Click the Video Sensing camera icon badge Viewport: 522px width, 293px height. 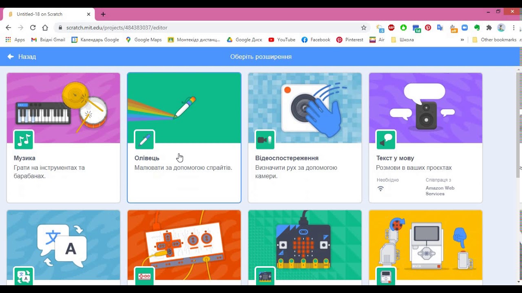265,140
